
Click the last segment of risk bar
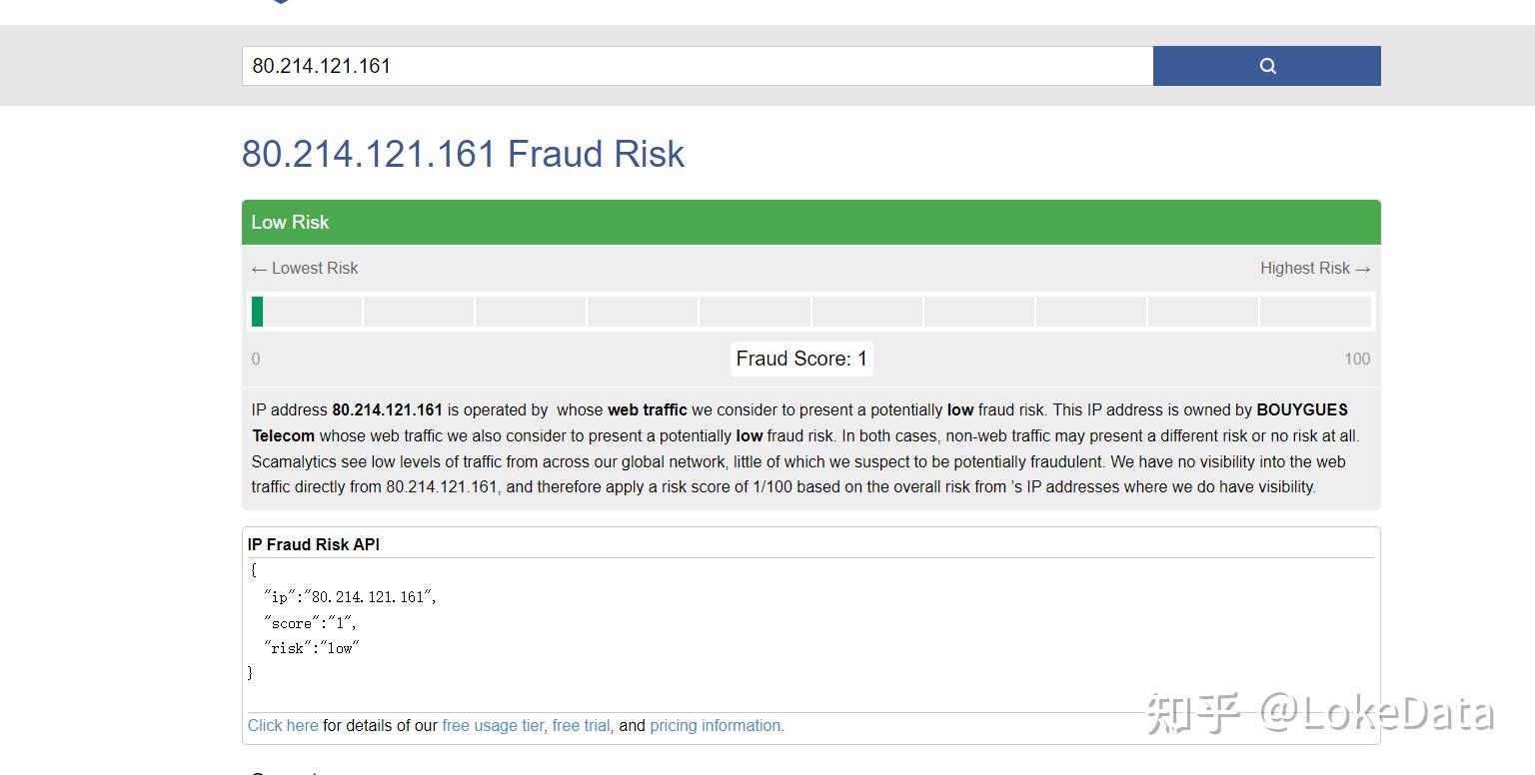click(x=1314, y=312)
